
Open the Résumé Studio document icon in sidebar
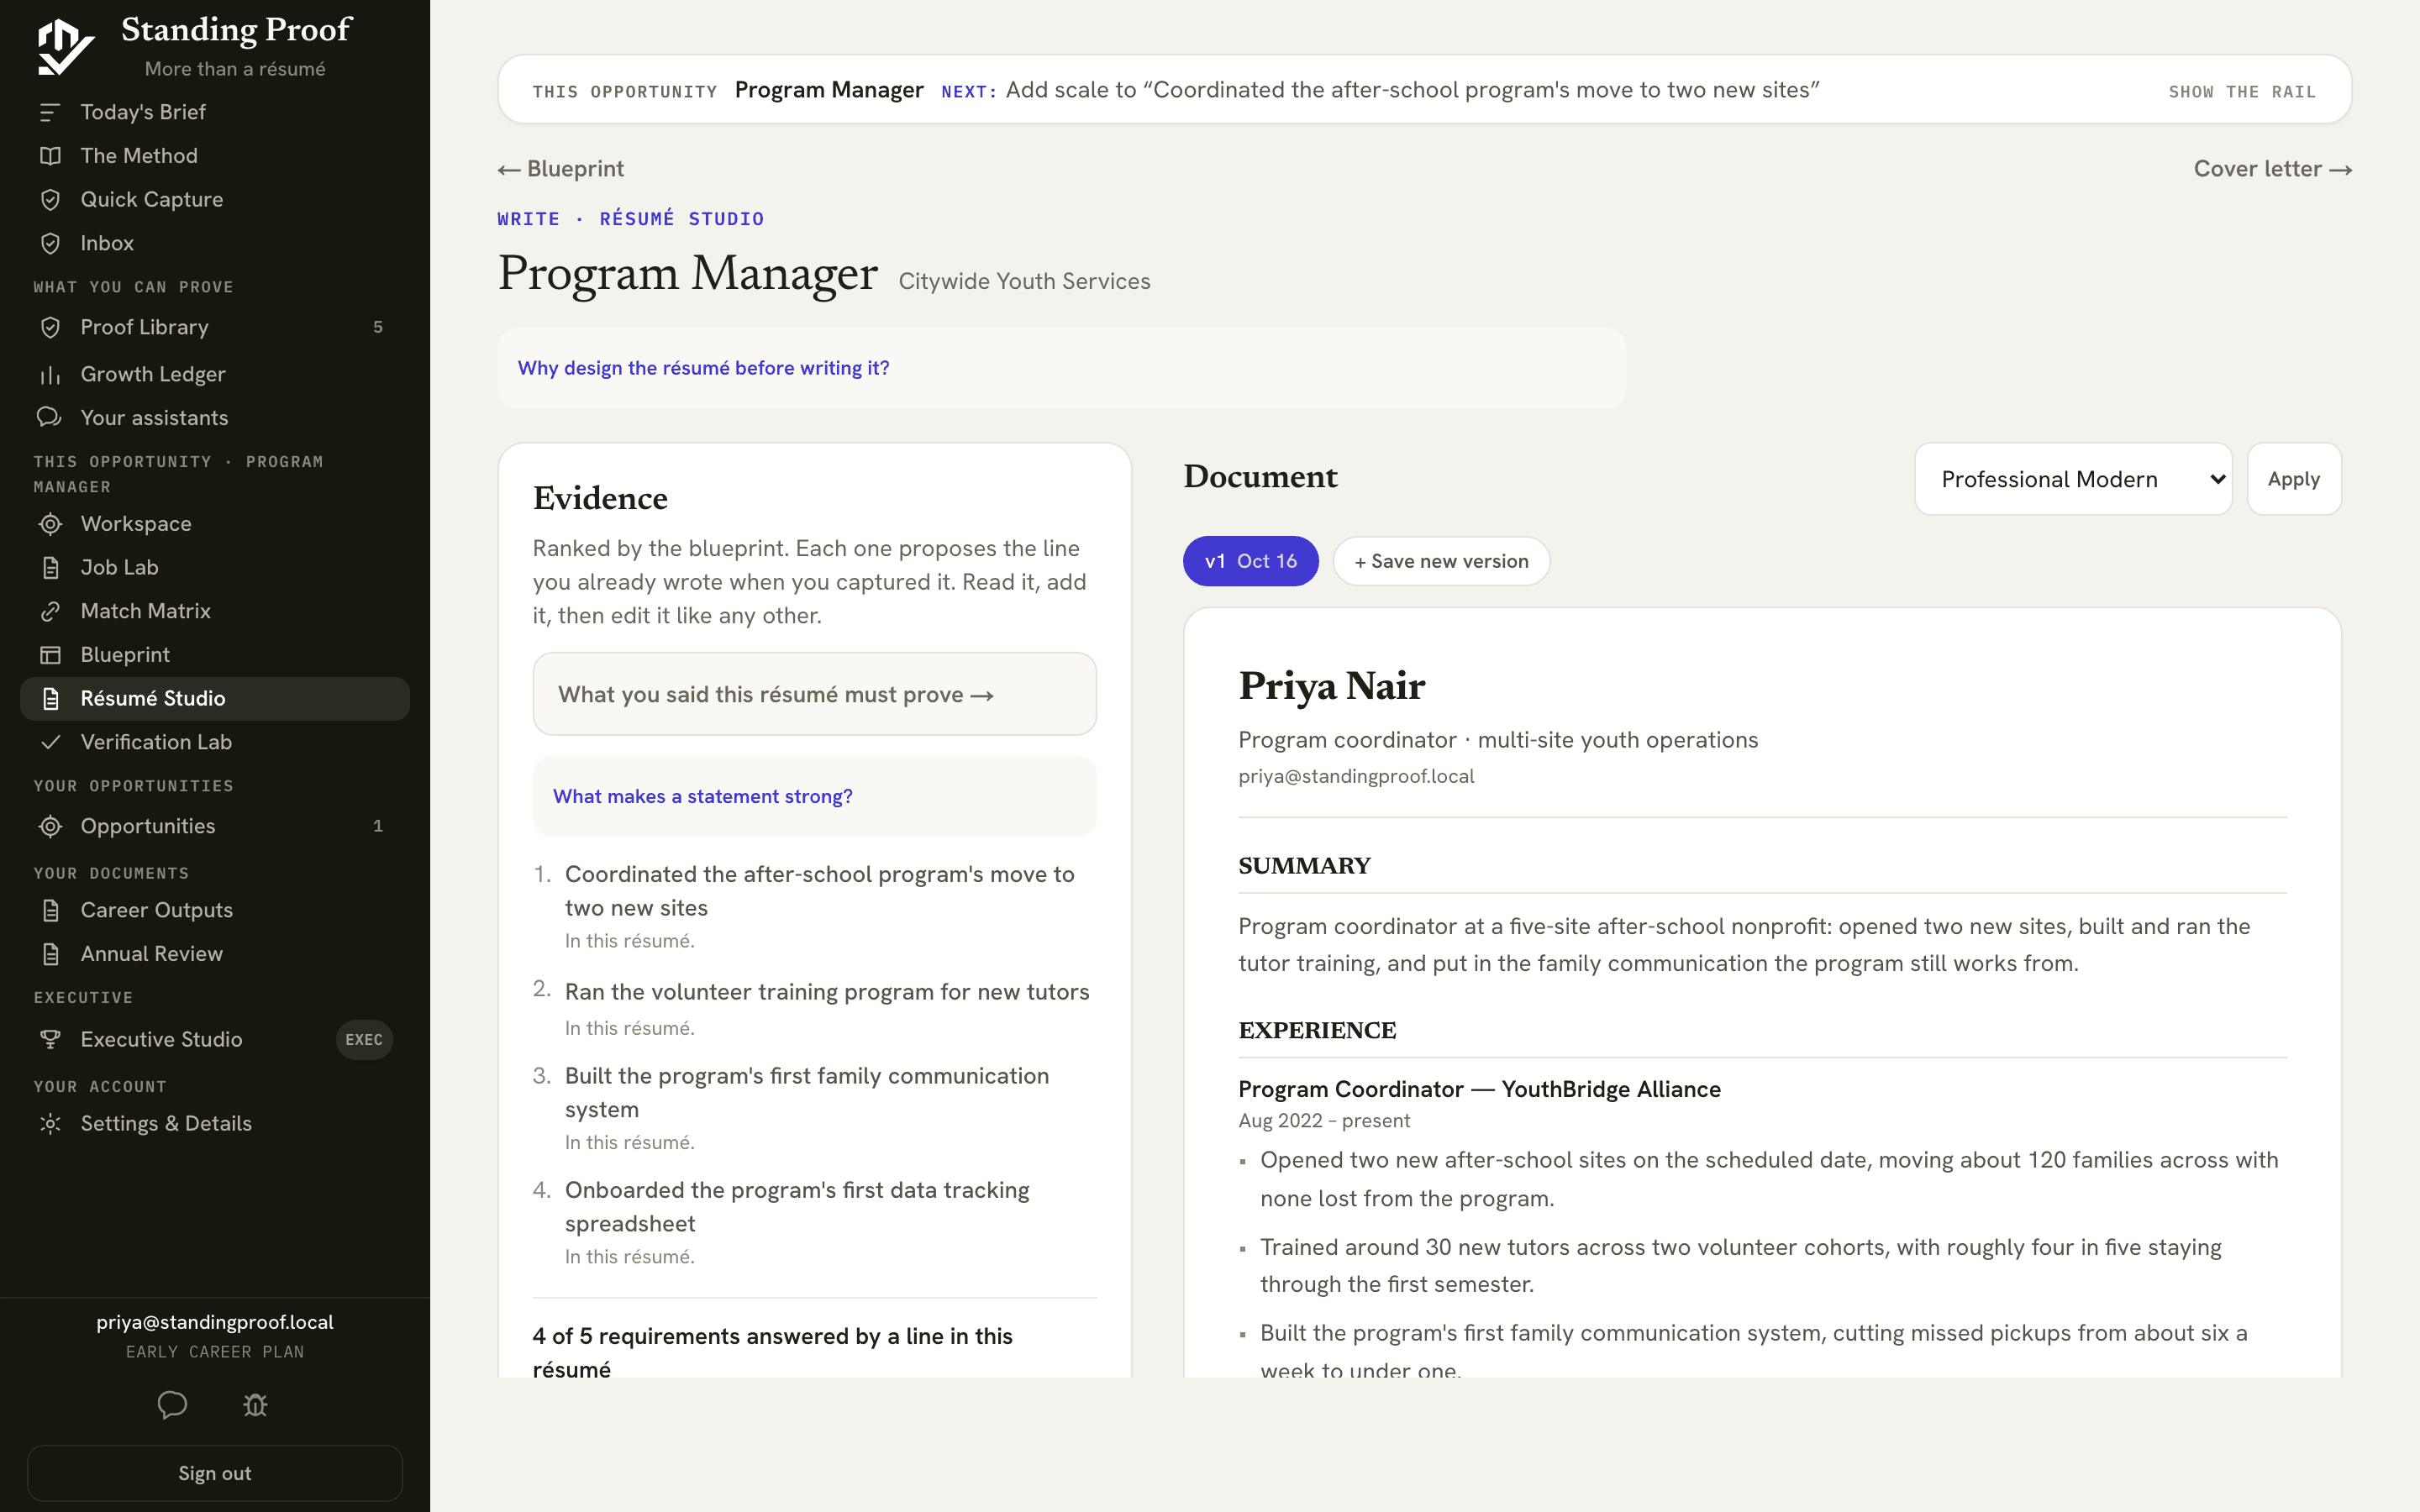coord(50,698)
